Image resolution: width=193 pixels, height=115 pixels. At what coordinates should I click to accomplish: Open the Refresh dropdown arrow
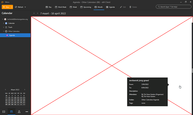pyautogui.click(x=25, y=7)
